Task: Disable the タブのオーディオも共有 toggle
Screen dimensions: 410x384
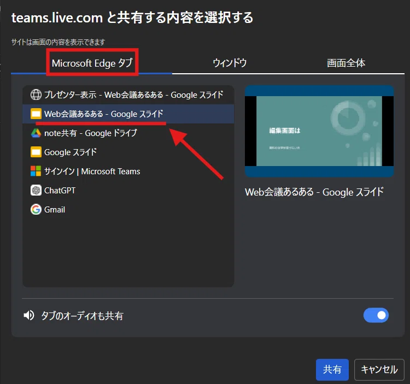Action: (376, 315)
